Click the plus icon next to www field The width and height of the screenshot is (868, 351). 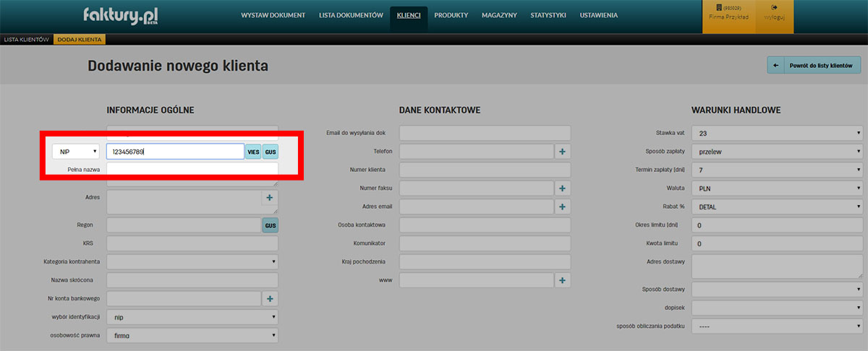click(563, 280)
